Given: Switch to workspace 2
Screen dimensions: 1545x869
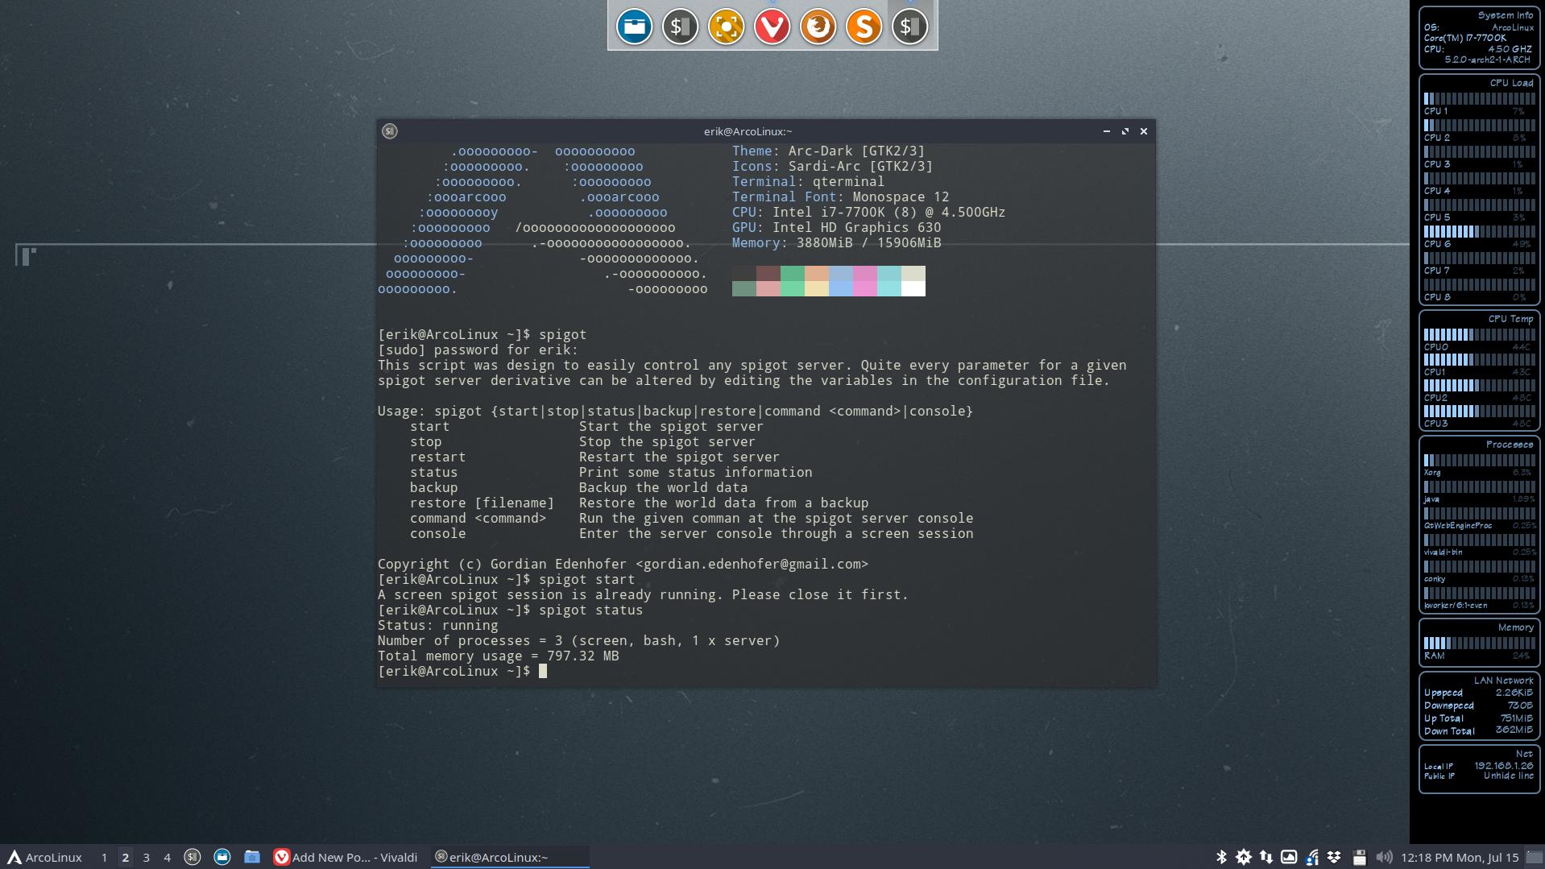Looking at the screenshot, I should [x=125, y=857].
